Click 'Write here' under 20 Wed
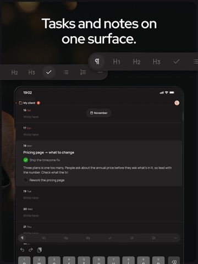198x264 pixels. pyautogui.click(x=31, y=216)
